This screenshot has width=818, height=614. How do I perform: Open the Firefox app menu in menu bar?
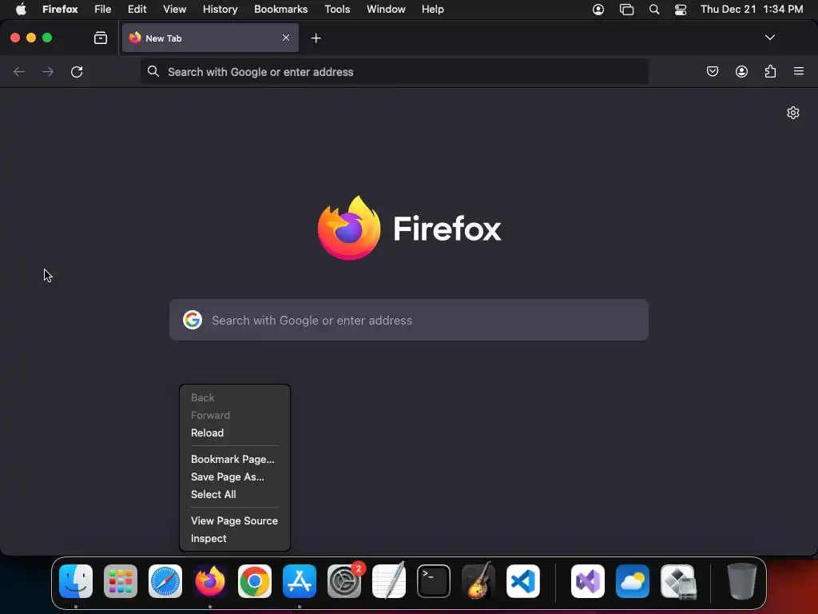(60, 9)
